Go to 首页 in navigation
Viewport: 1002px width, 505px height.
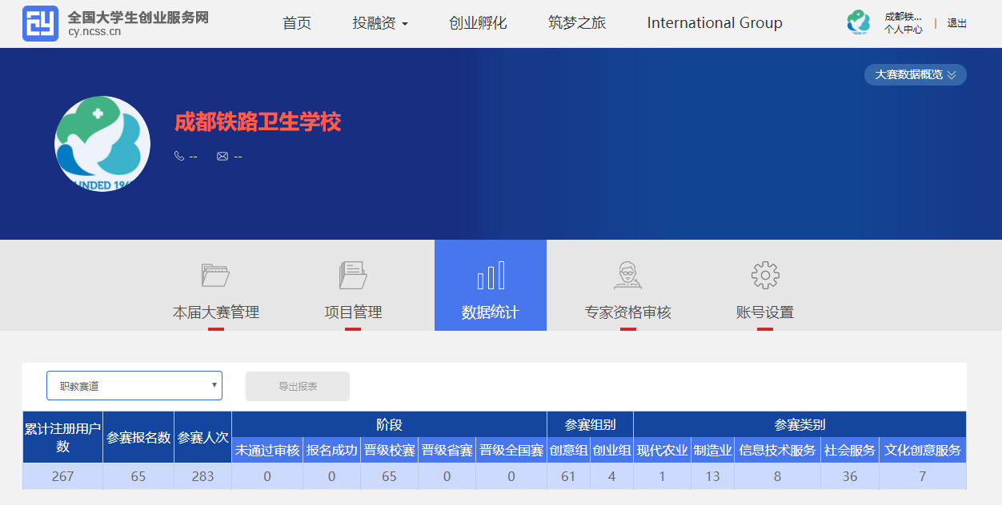pos(297,23)
